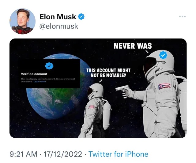Select the Verified account heading in the popup
Image resolution: width=196 pixels, height=163 pixels.
34,74
